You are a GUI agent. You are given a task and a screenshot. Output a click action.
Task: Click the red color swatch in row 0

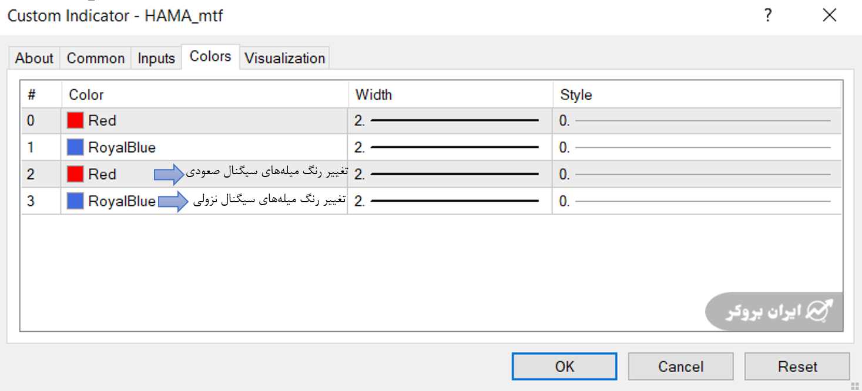tap(75, 121)
